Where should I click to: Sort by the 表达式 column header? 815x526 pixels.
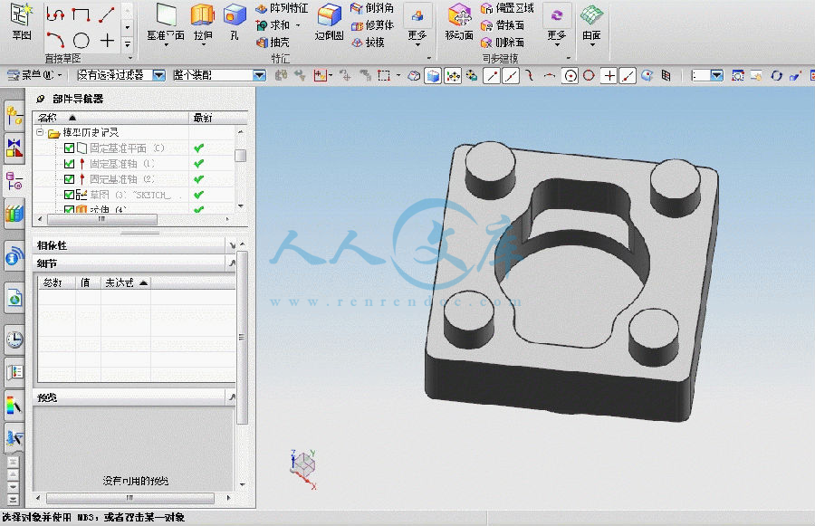(x=125, y=282)
